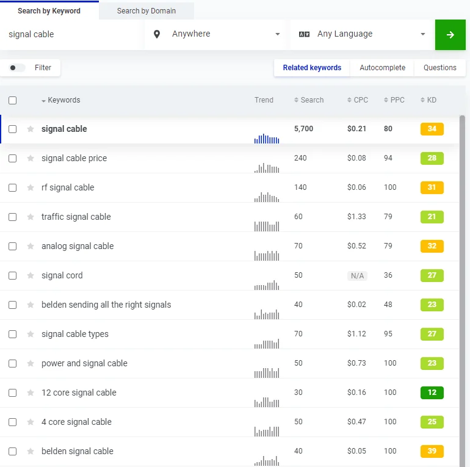
Task: Click the trend chart for 'traffic signal cable'
Action: coord(267,225)
